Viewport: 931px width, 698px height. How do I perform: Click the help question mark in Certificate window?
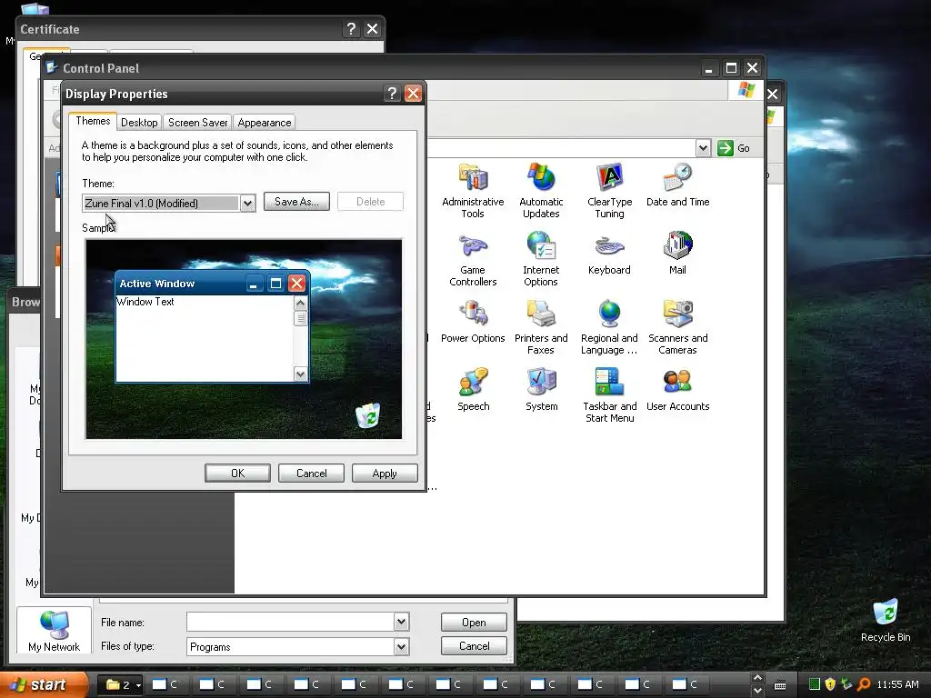pyautogui.click(x=351, y=28)
